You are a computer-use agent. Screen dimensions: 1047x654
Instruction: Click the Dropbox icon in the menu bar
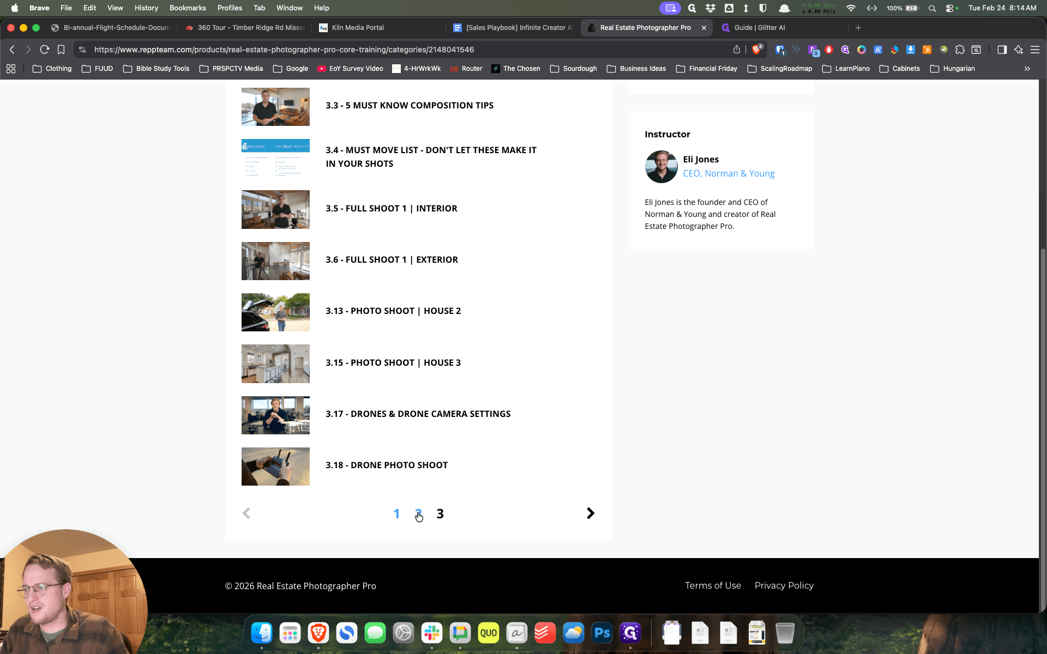pos(710,8)
